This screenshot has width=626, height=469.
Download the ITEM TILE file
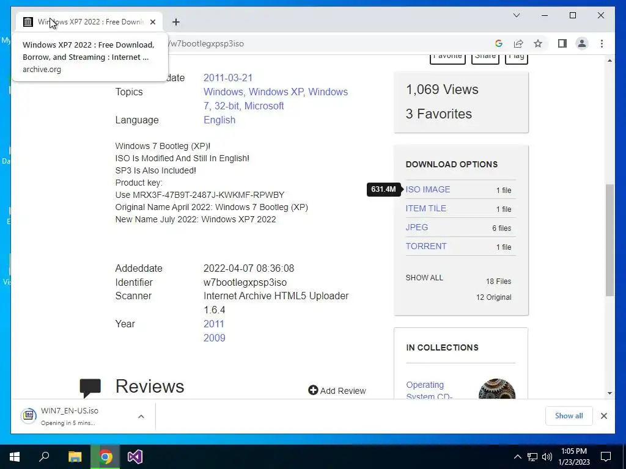[425, 208]
